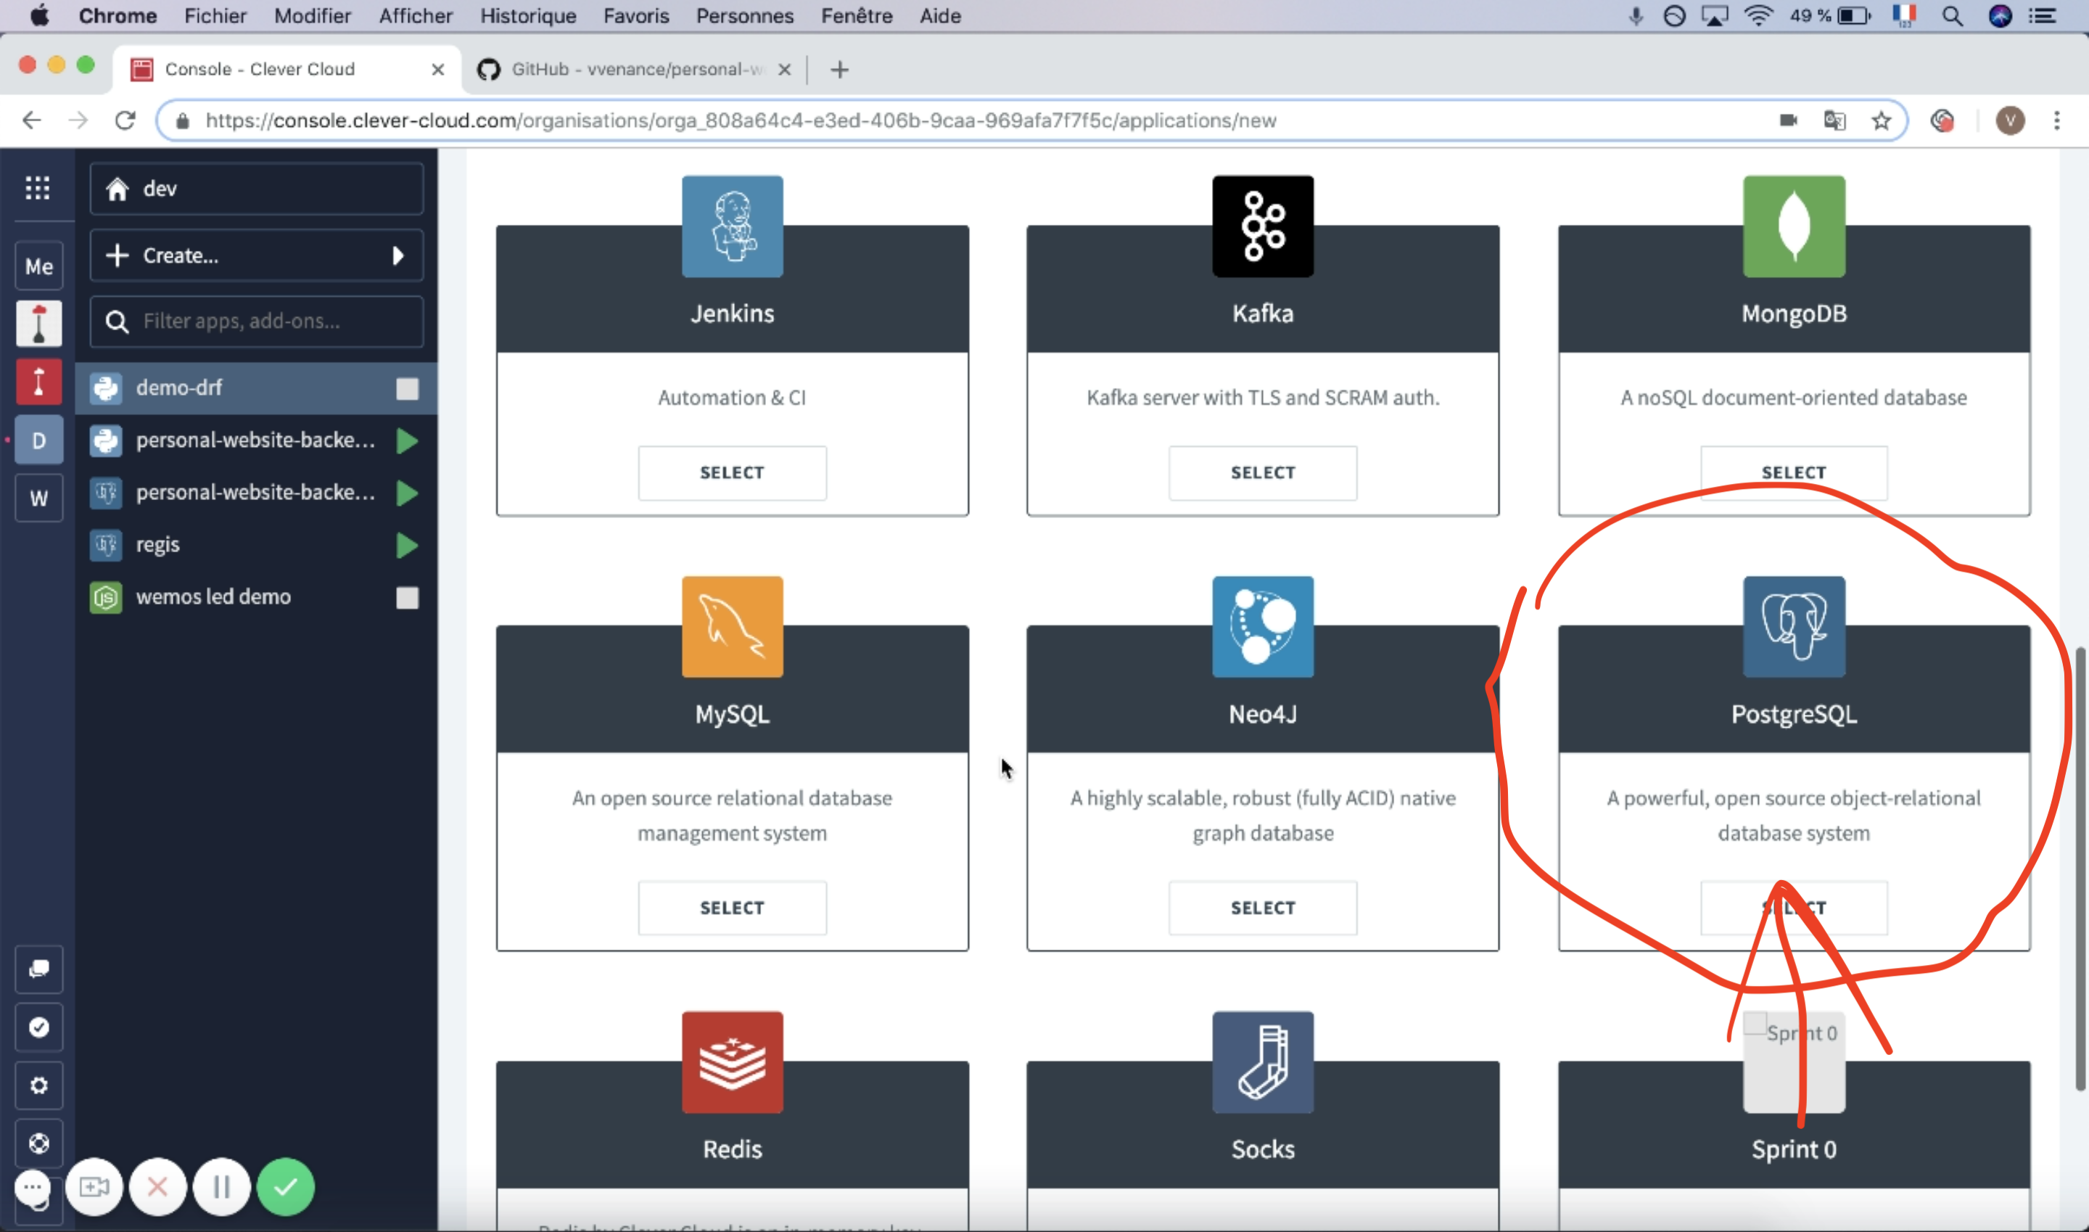Open the apps grid icon in sidebar
Viewport: 2089px width, 1232px height.
(37, 188)
